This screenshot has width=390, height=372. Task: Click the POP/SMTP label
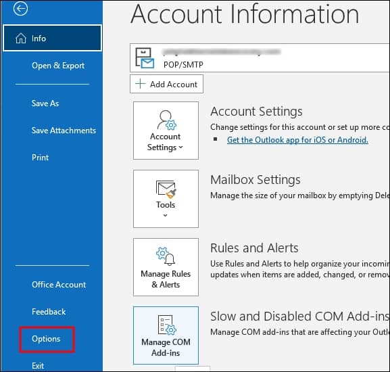[x=183, y=65]
